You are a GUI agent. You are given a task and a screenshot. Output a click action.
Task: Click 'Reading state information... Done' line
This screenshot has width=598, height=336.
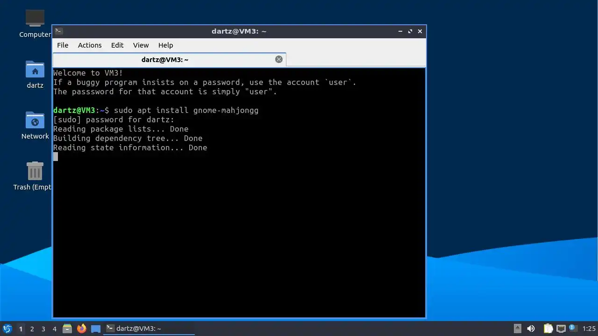tap(130, 147)
